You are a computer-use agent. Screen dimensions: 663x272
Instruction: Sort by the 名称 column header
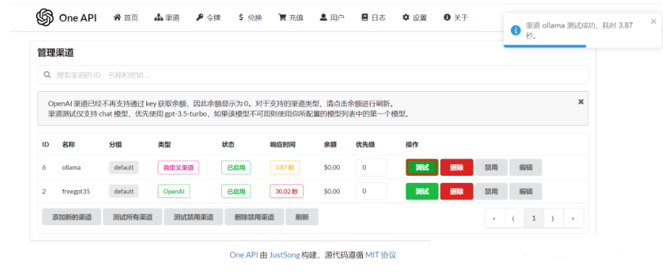click(69, 144)
